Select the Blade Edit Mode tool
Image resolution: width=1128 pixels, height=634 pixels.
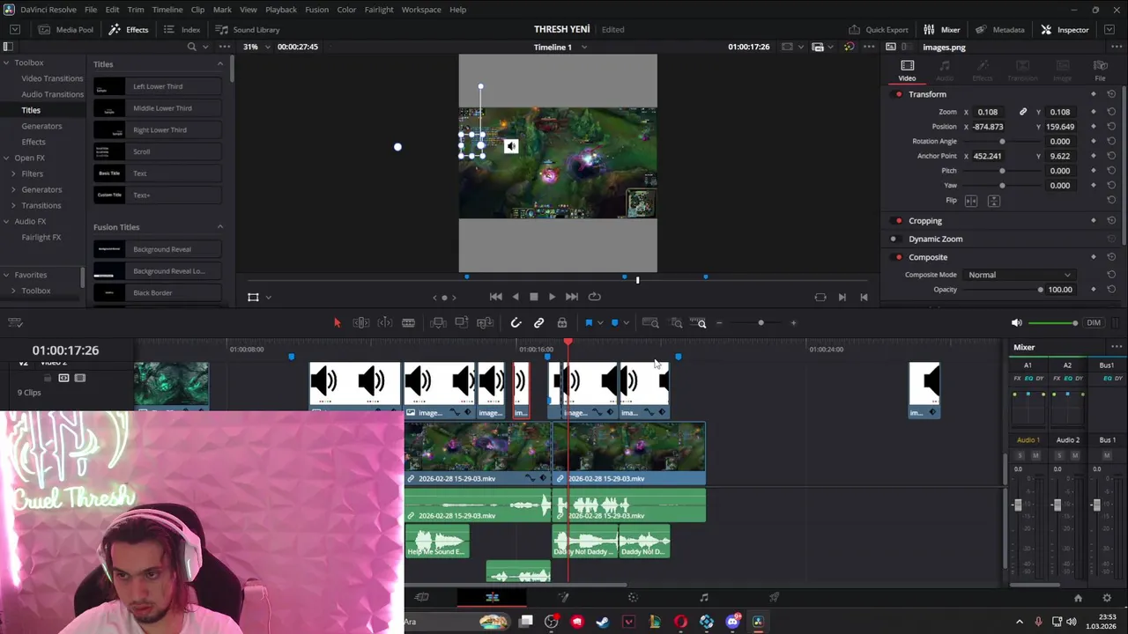tap(408, 323)
